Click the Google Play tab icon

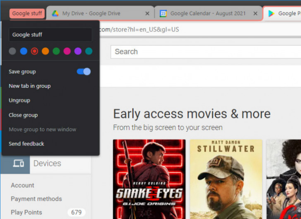[271, 13]
